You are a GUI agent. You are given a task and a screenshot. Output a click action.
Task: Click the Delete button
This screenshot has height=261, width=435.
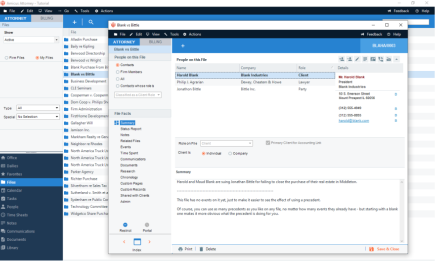(208, 249)
